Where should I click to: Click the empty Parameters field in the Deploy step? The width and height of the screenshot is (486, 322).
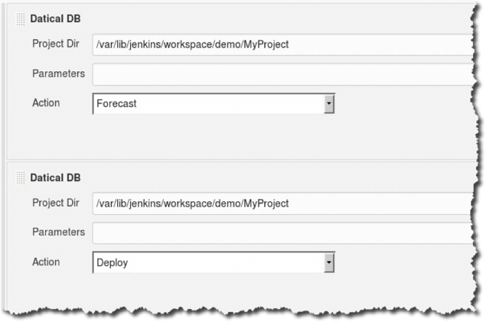coord(284,233)
